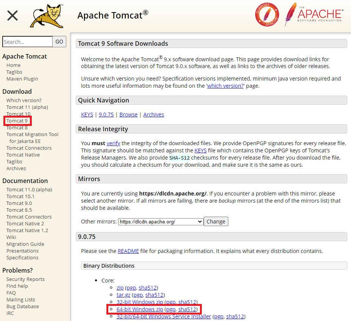
Task: Go to Home in sidebar
Action: pyautogui.click(x=13, y=65)
